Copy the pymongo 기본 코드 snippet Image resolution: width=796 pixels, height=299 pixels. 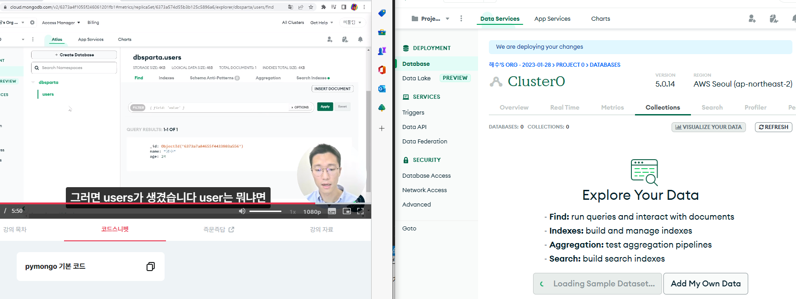(x=151, y=267)
